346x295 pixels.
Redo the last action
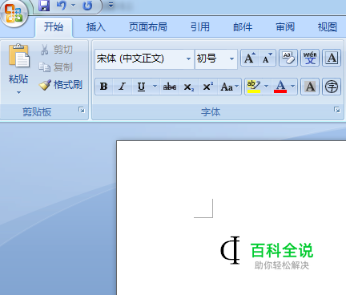(x=87, y=6)
